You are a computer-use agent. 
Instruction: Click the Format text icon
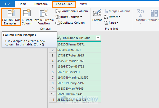97,13
